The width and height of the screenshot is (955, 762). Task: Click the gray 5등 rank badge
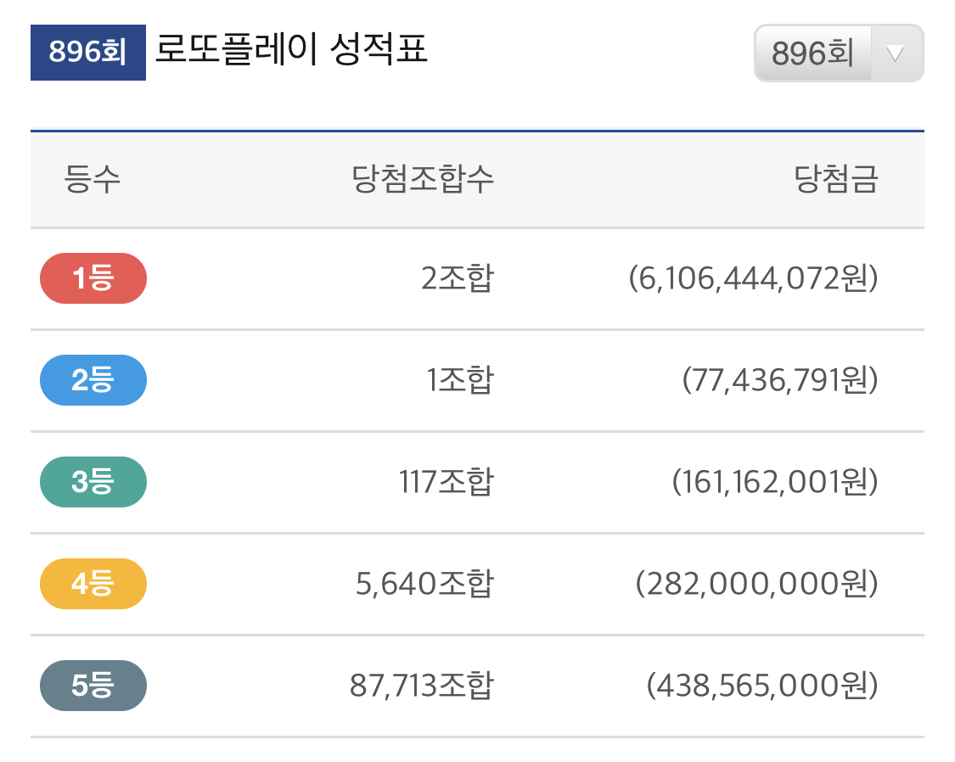93,686
